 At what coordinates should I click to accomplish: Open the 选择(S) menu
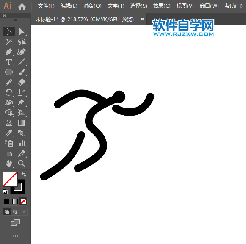tap(139, 6)
